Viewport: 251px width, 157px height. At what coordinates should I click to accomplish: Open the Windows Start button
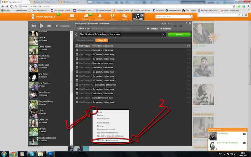[4, 154]
